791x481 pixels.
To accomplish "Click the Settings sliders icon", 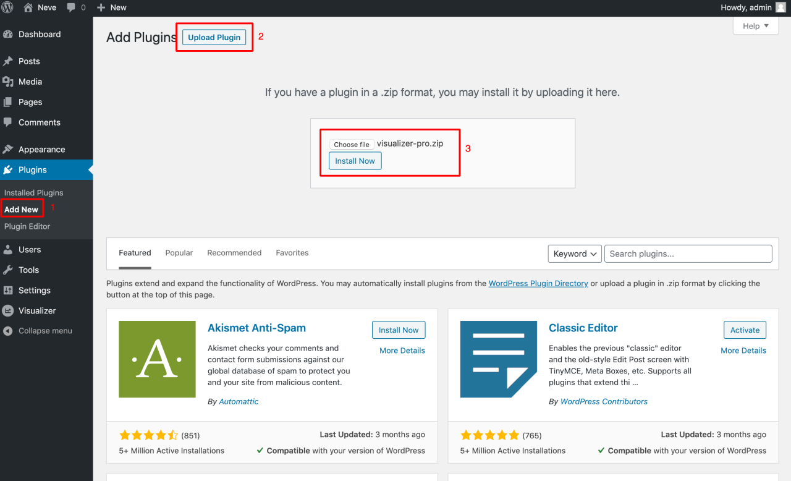I will point(8,290).
